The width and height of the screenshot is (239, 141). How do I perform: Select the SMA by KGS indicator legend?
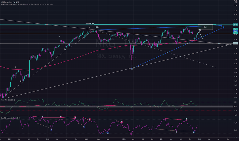[27, 4]
